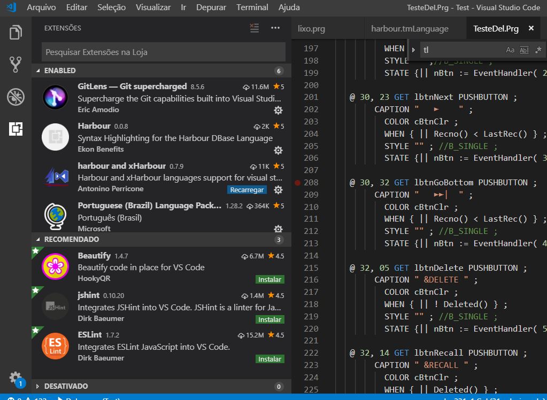The image size is (547, 400).
Task: Clear the extensions search results icon
Action: point(255,28)
